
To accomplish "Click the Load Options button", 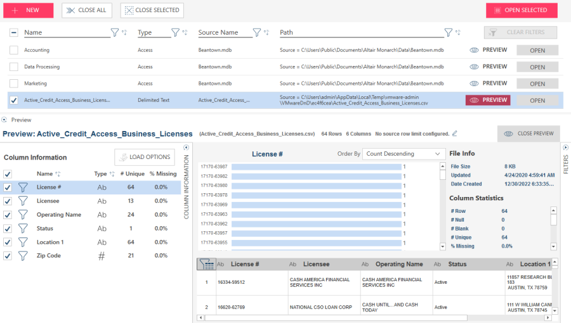I will [x=144, y=157].
